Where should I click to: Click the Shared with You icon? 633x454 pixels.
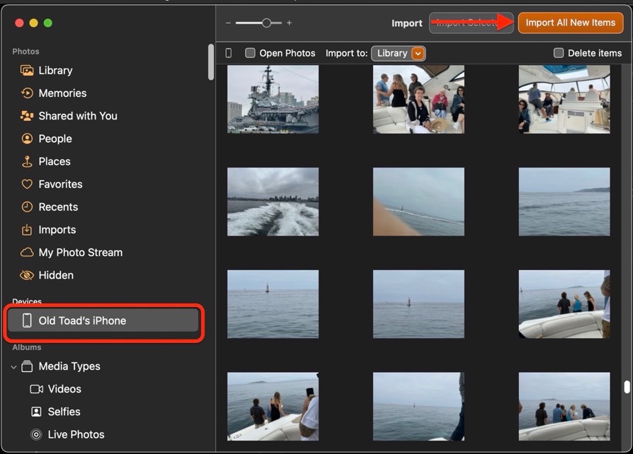tap(27, 116)
